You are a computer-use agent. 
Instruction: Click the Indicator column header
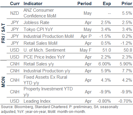33,4
